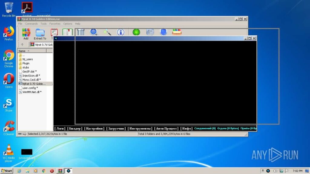Click the up-one-level arrow in WinRAR

click(x=22, y=45)
